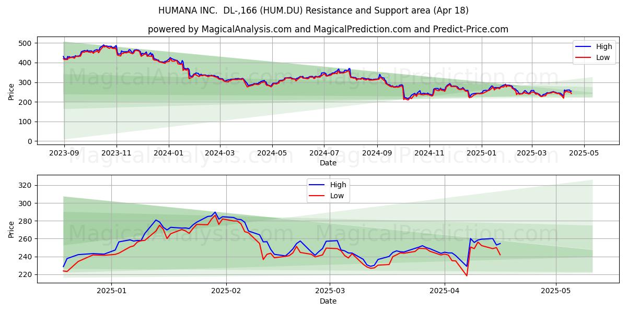Click the 100 price tick on the top chart
Screen dimensions: 627x313
coord(26,122)
